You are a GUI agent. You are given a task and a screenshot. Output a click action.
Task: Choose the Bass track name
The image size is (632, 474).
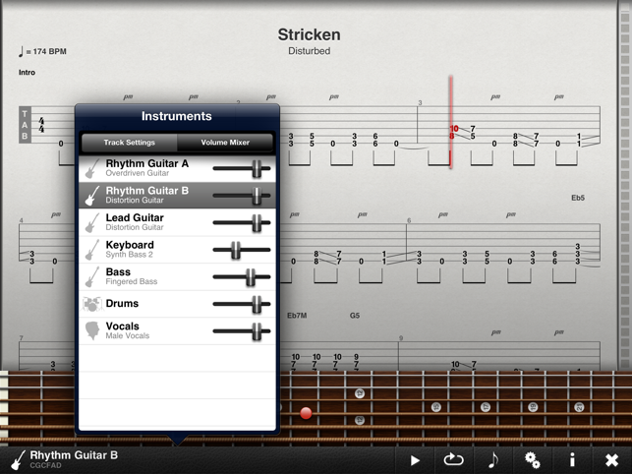point(118,271)
